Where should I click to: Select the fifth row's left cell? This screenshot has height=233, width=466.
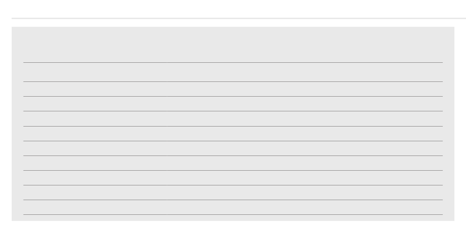click(95, 134)
